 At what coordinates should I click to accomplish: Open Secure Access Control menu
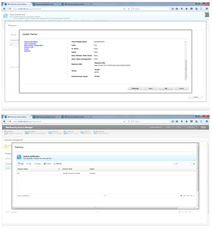71,132
